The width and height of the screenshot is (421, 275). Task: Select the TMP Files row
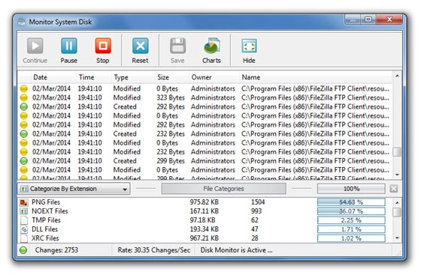[204, 220]
